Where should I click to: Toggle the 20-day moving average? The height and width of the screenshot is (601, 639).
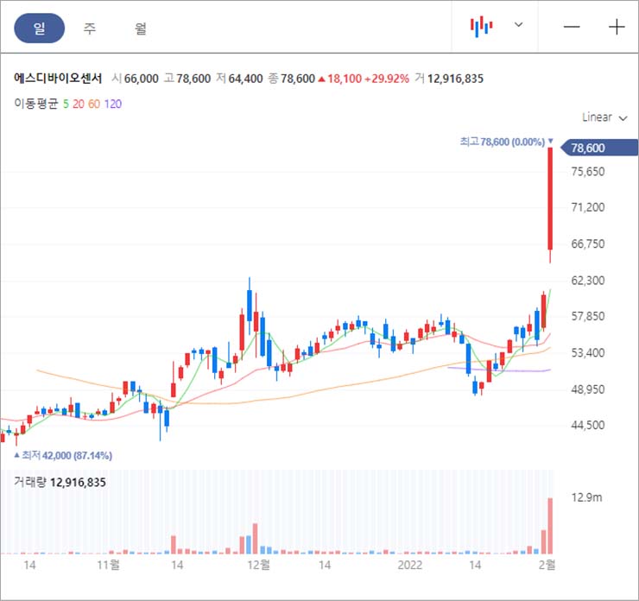click(x=79, y=104)
